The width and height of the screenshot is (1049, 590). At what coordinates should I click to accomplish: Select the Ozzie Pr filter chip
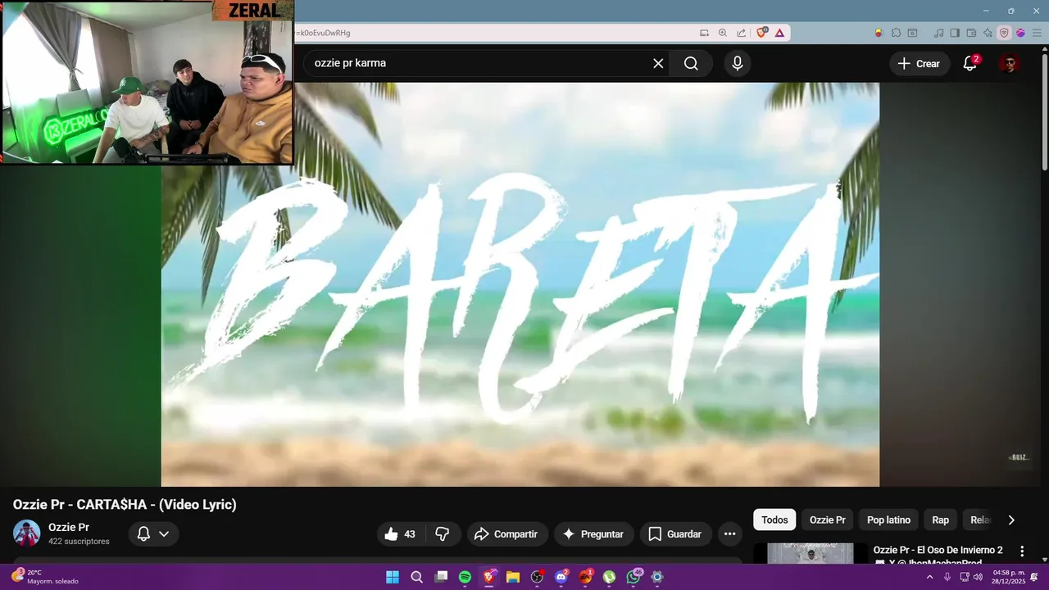(828, 520)
